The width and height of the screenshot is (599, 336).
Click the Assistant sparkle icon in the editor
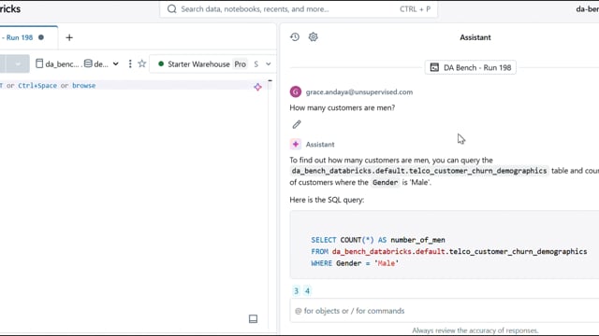click(258, 87)
